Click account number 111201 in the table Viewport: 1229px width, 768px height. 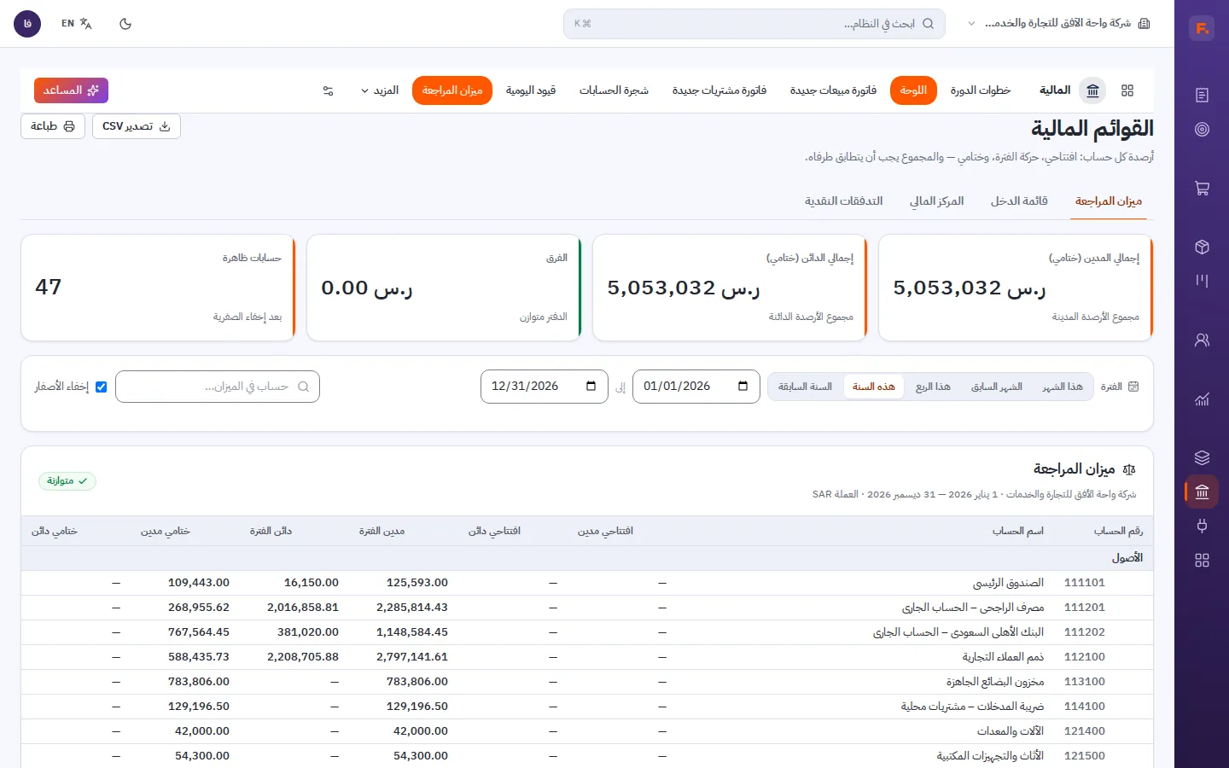[1085, 608]
